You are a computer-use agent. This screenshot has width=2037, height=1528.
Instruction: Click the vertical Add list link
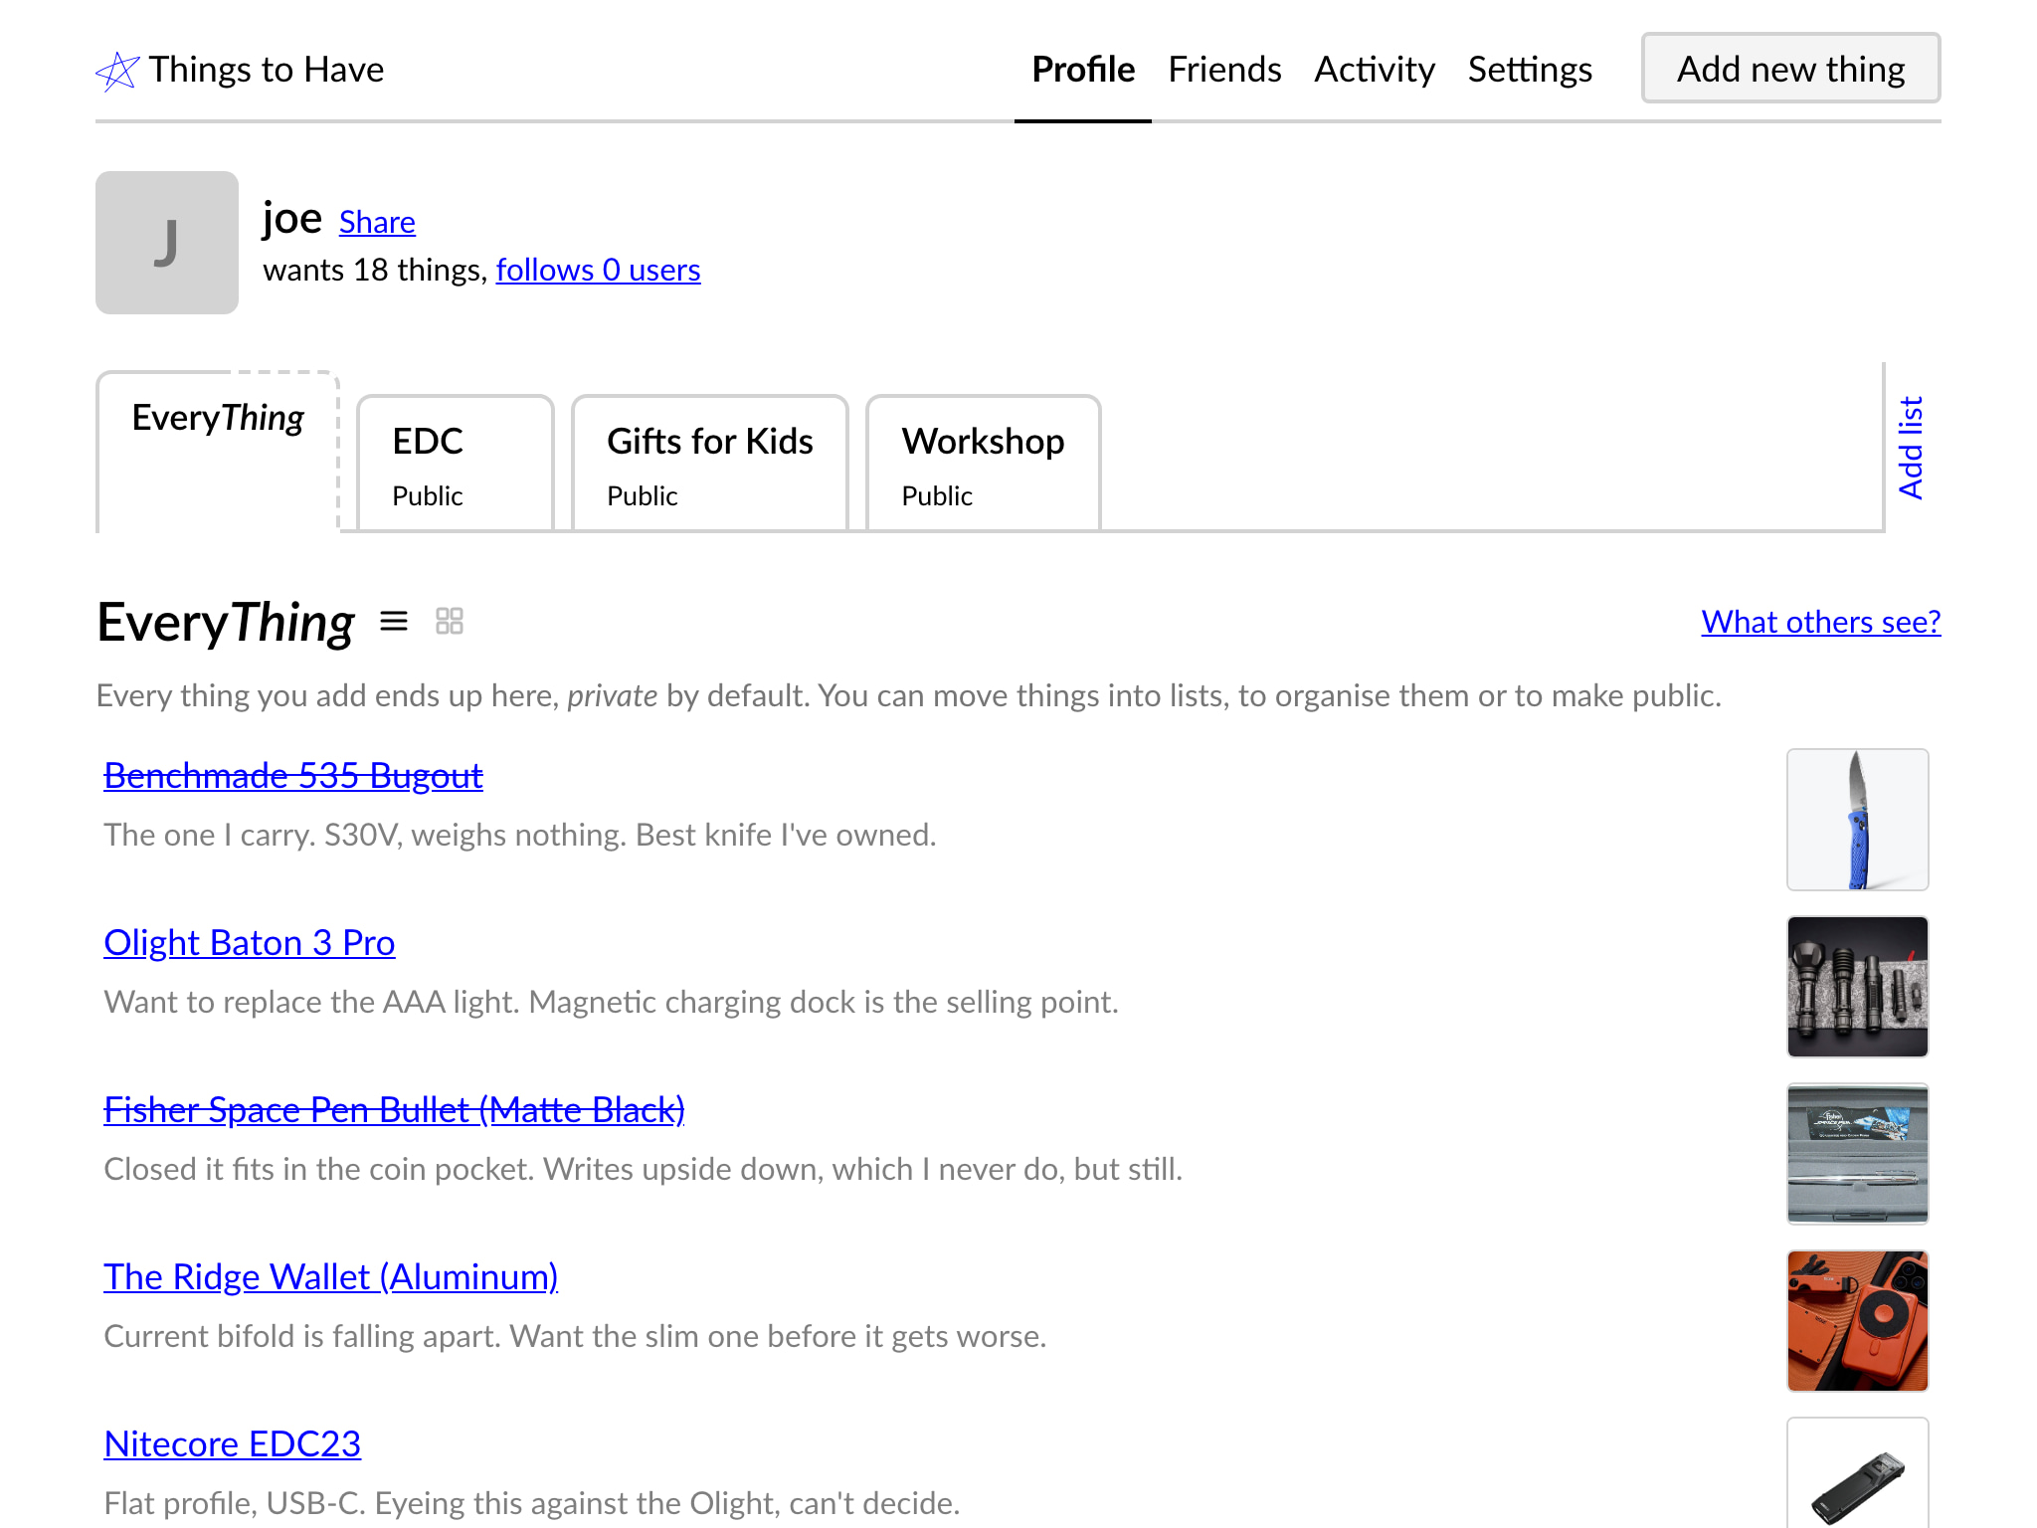click(x=1911, y=448)
